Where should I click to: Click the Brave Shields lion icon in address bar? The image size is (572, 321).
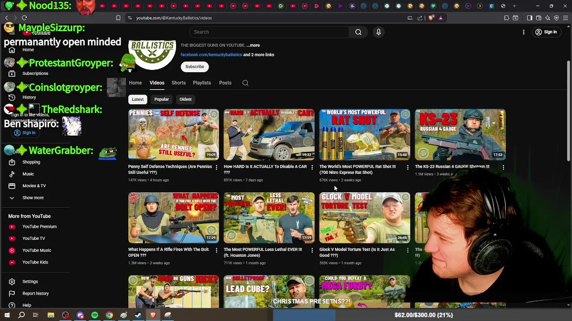point(431,18)
